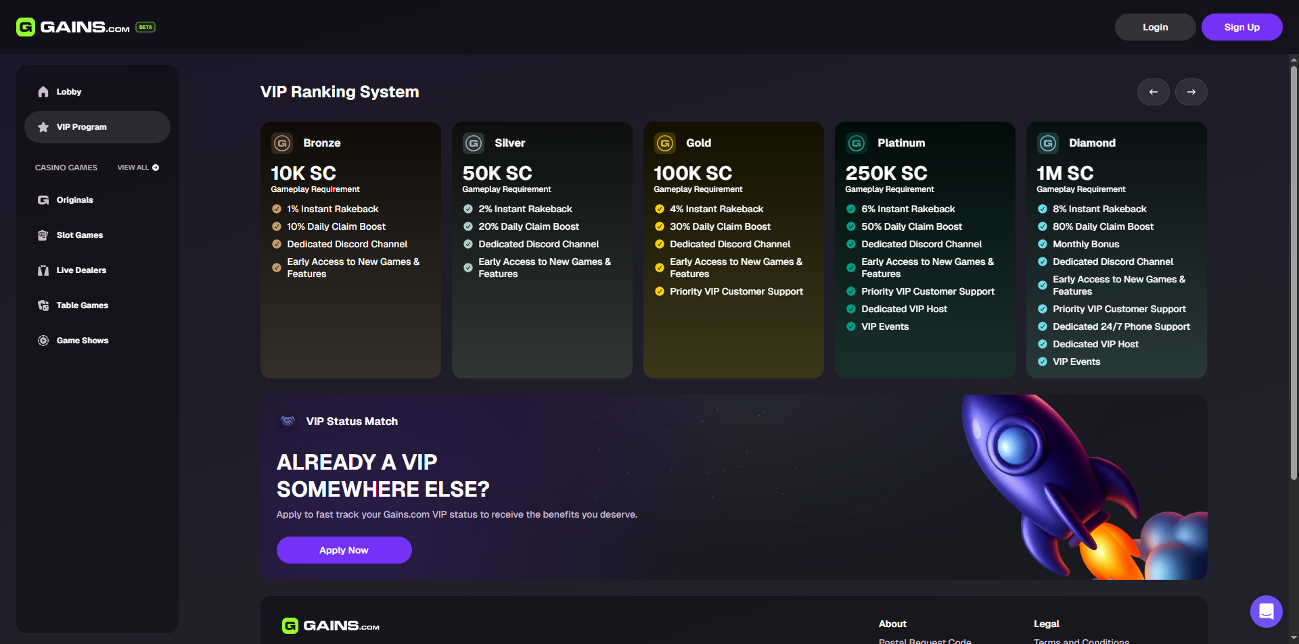Click the Gains.com logo in header
This screenshot has height=644, width=1299.
coord(73,27)
